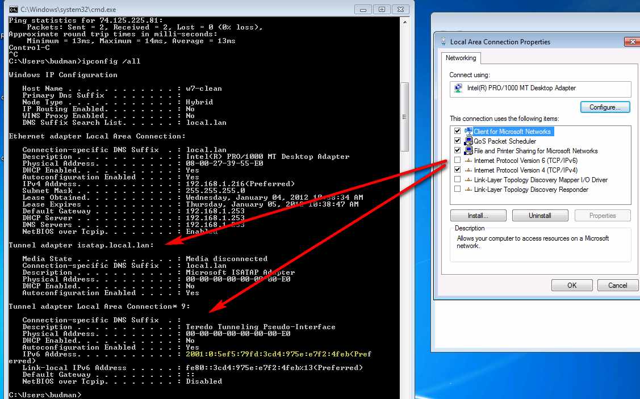Screen dimensions: 640x399
Task: Click the subnet mask 255.255.255.0
Action: tap(216, 191)
